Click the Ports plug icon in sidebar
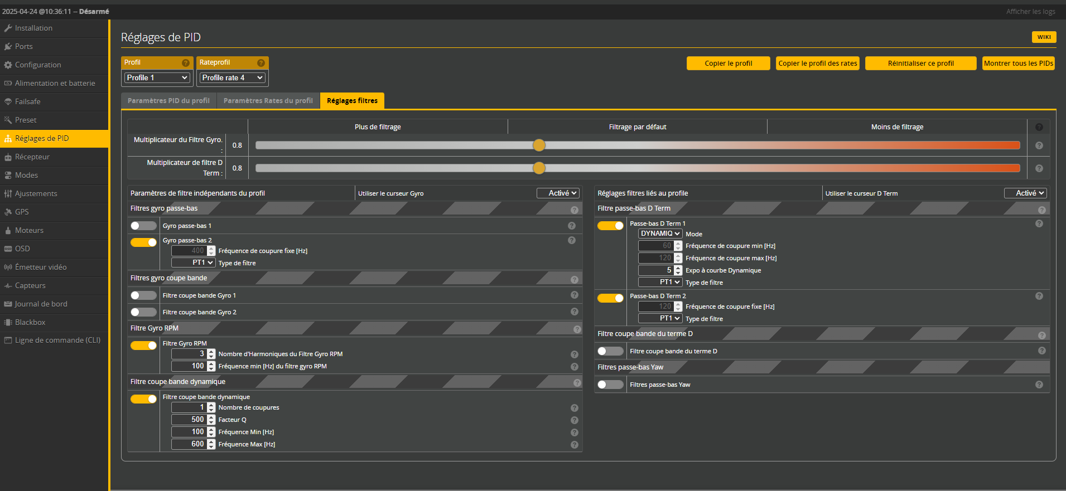The height and width of the screenshot is (491, 1066). point(8,46)
